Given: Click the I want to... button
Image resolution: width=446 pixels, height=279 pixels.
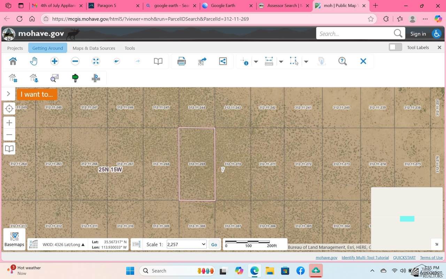Looking at the screenshot, I should click(x=37, y=94).
